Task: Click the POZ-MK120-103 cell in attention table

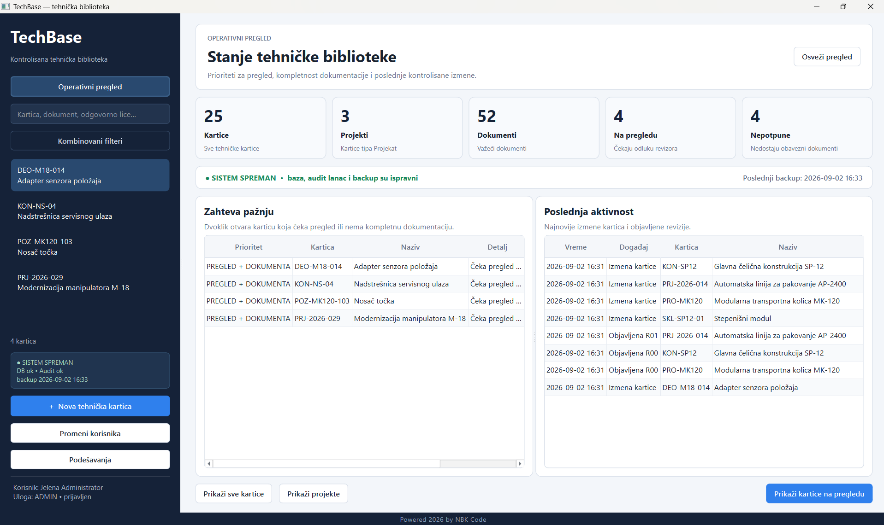Action: [322, 301]
